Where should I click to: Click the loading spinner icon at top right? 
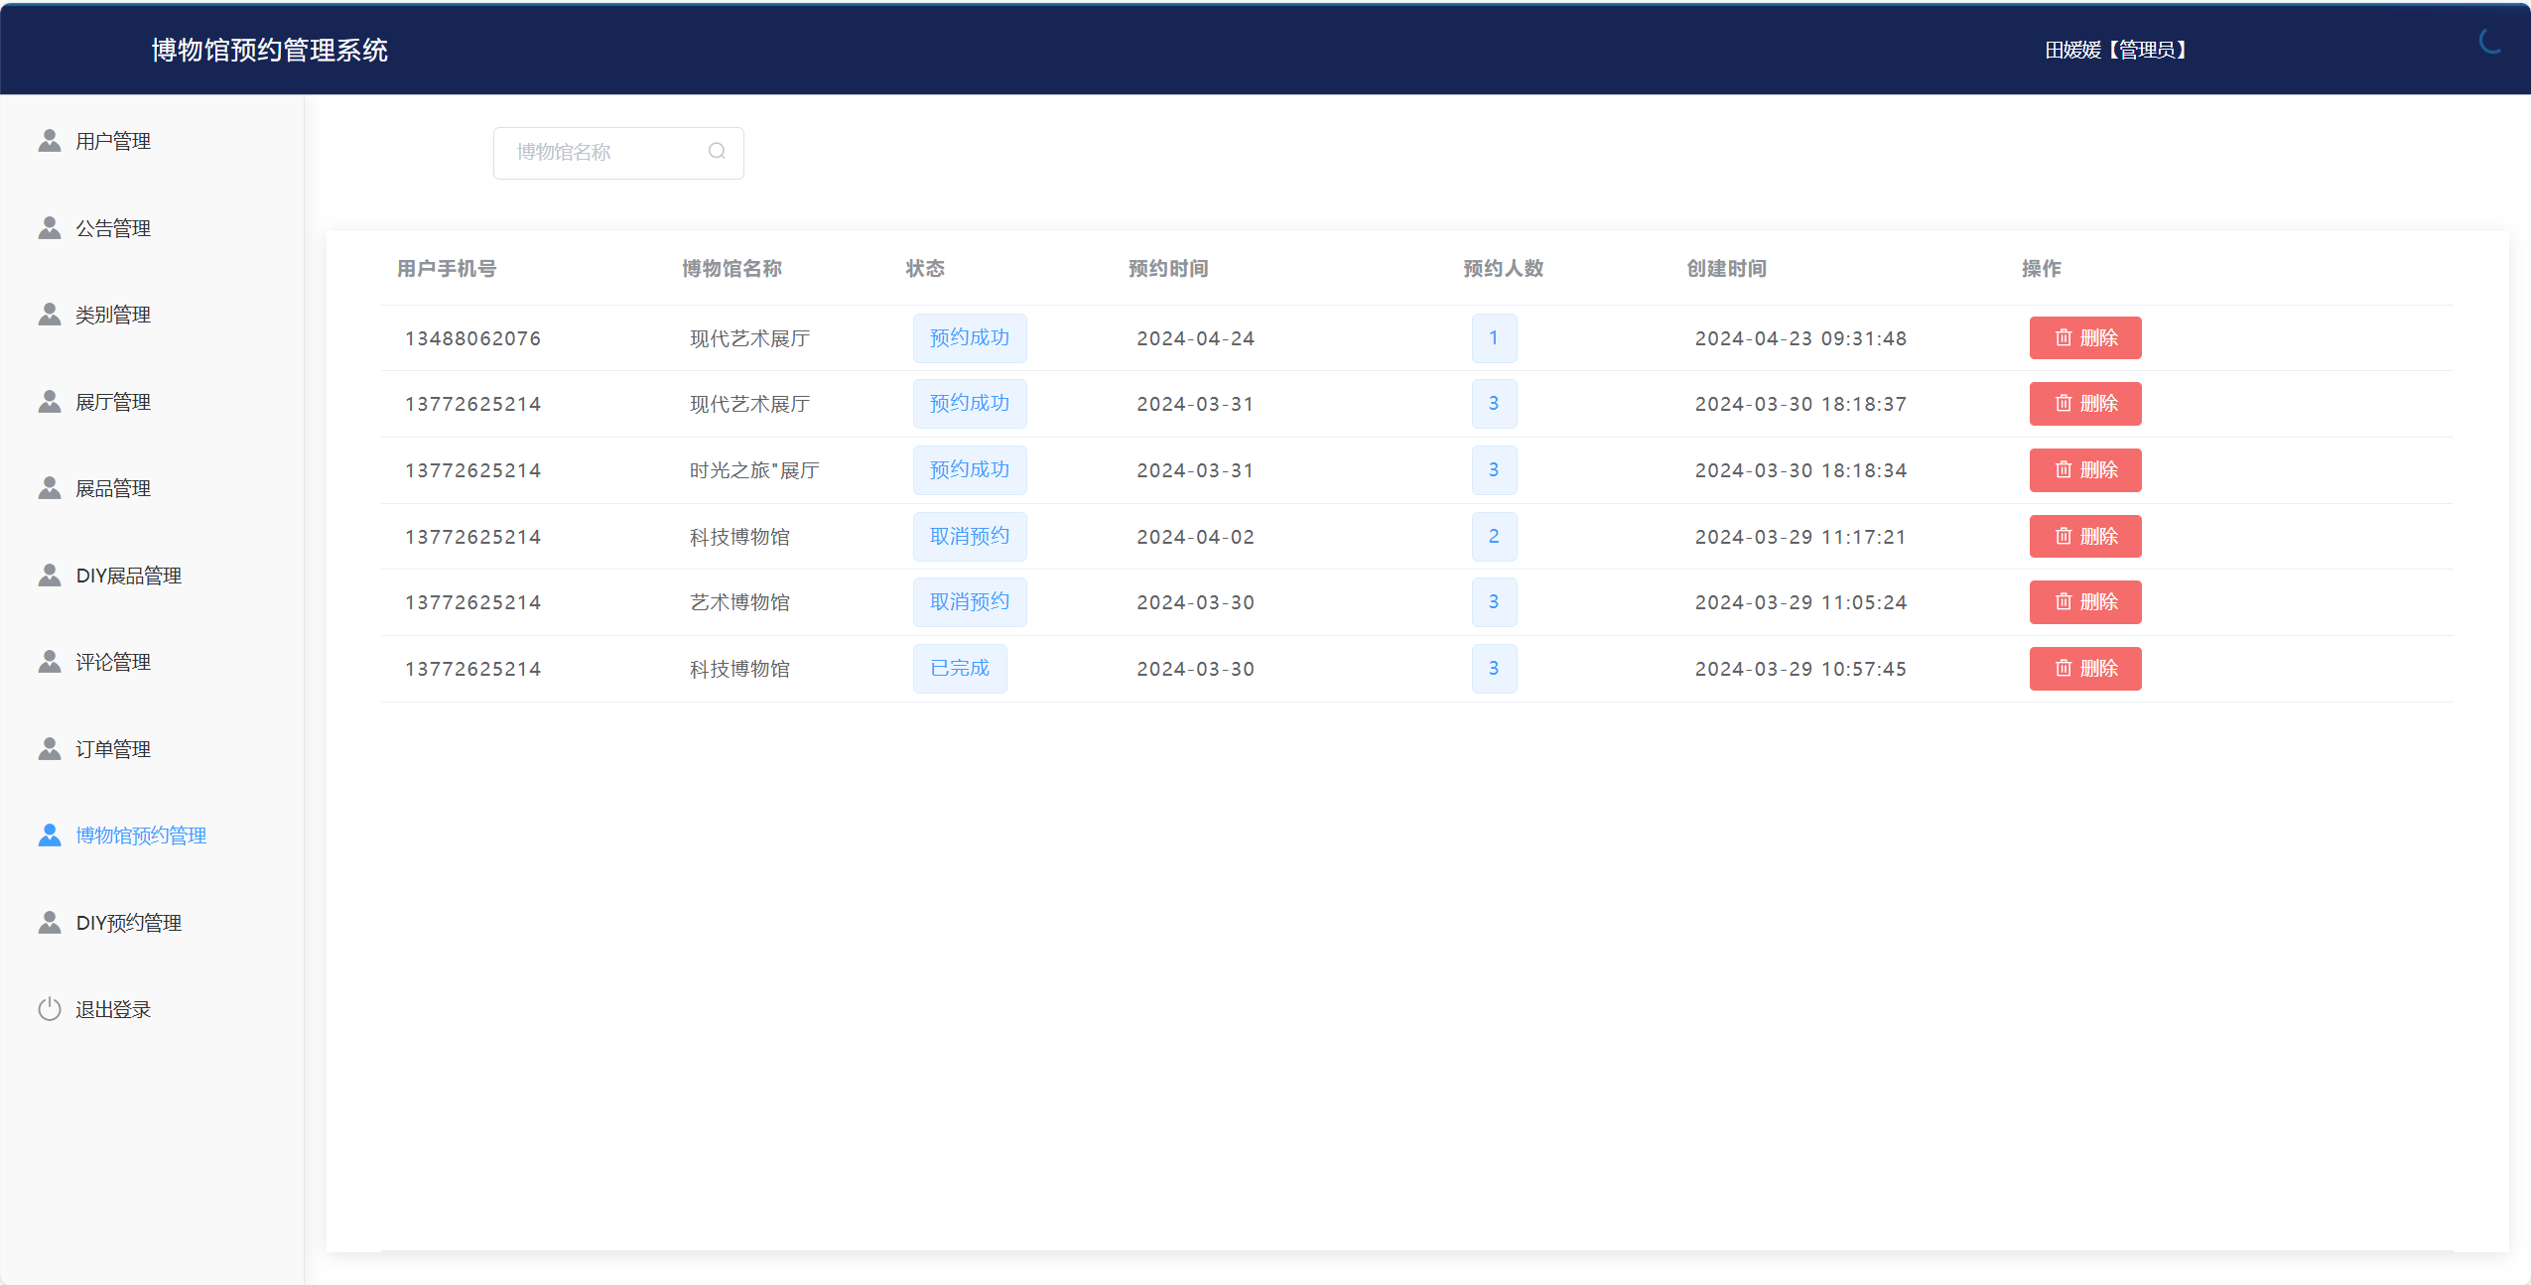pos(2490,41)
